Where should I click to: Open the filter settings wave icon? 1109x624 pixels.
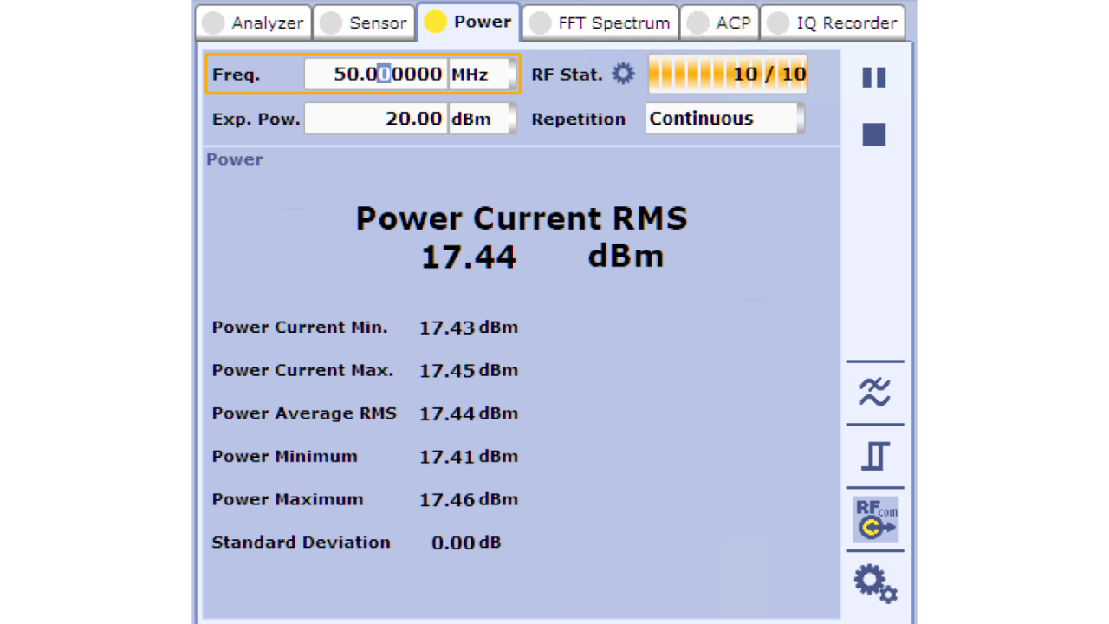pyautogui.click(x=875, y=393)
